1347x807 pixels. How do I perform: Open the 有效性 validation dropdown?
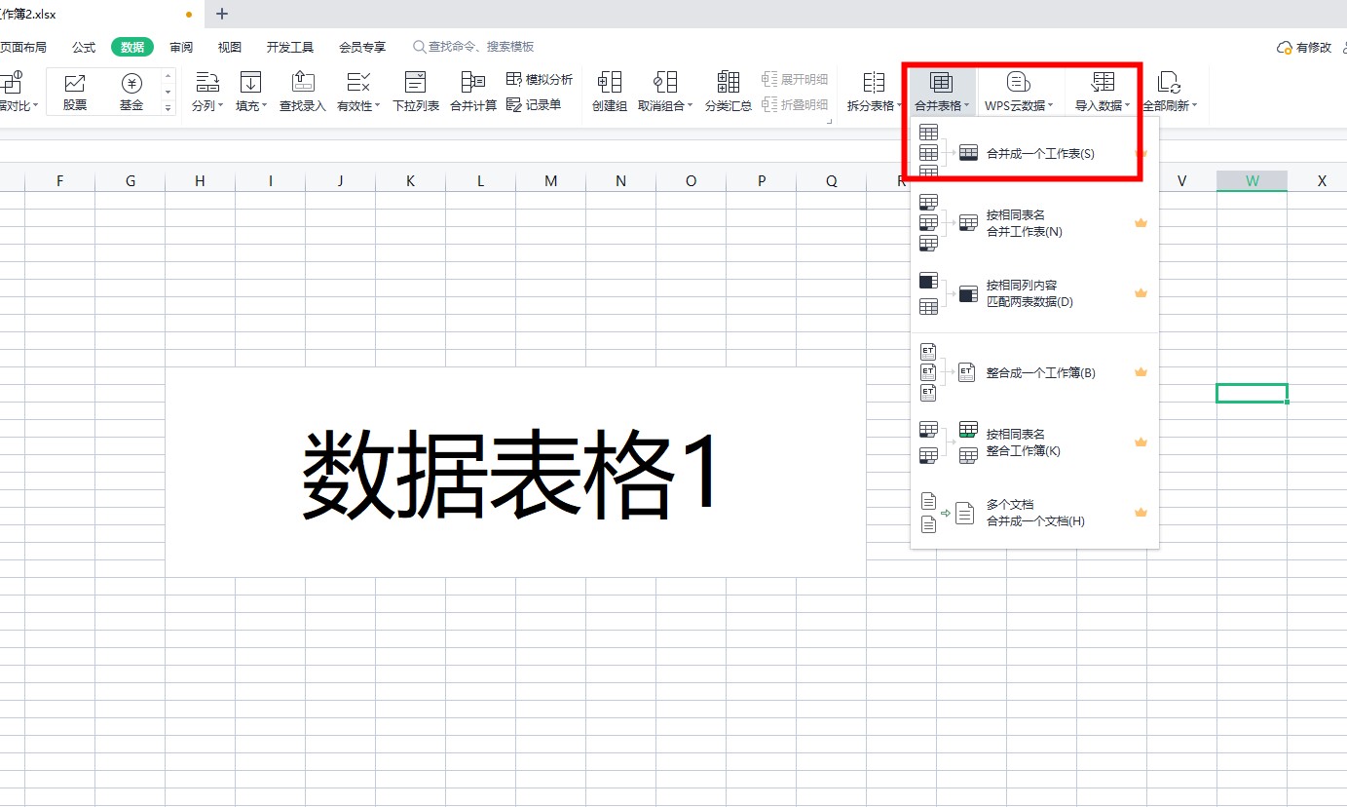pyautogui.click(x=358, y=105)
